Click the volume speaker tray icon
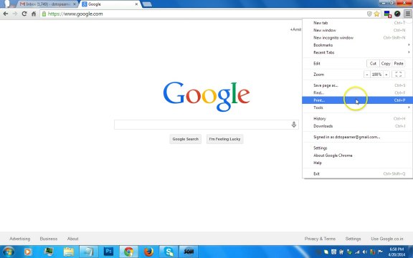Image resolution: width=413 pixels, height=258 pixels. tap(364, 252)
